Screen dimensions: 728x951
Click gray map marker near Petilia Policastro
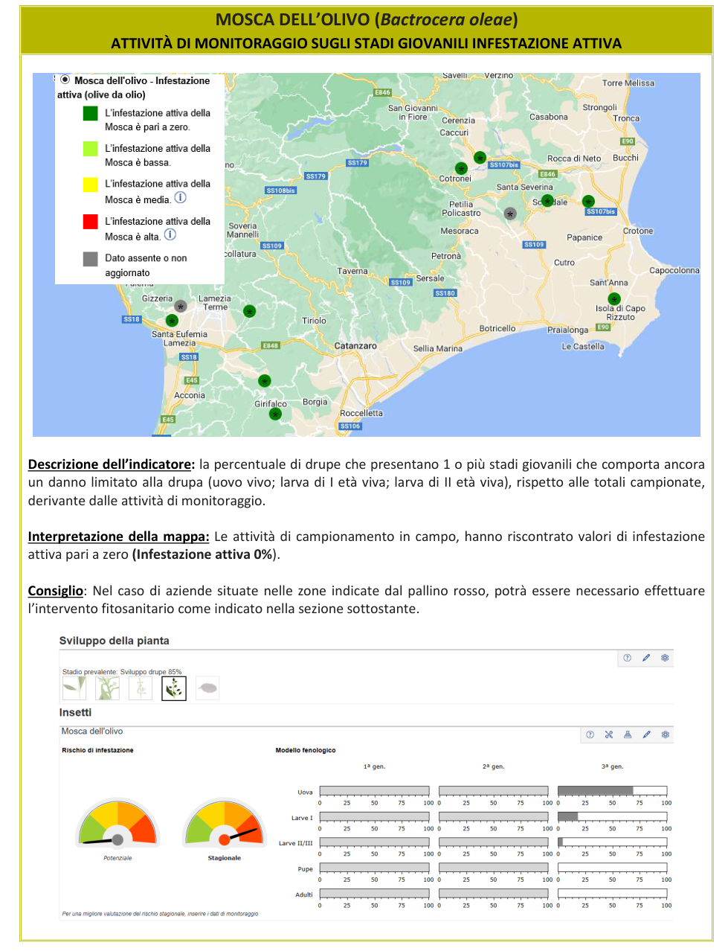coord(510,214)
